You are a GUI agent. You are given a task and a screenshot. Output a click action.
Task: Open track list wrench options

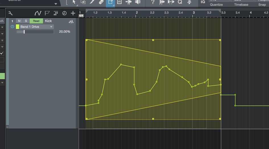[x=10, y=13]
